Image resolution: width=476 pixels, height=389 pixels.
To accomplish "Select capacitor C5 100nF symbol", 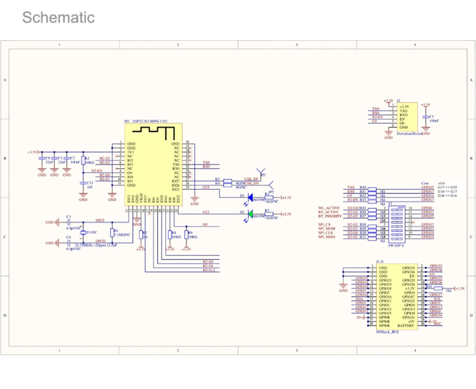I will 426,117.
